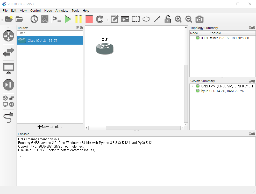This screenshot has height=194, width=256.
Task: Select the Insert picture tool
Action: (125, 19)
